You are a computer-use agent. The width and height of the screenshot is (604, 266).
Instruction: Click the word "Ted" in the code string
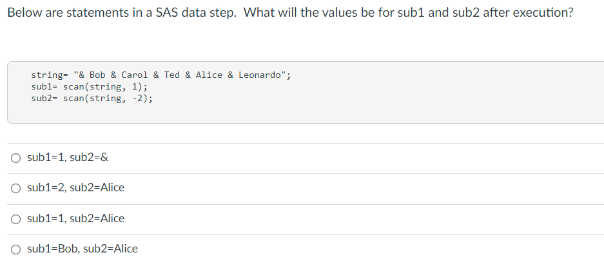pos(172,75)
